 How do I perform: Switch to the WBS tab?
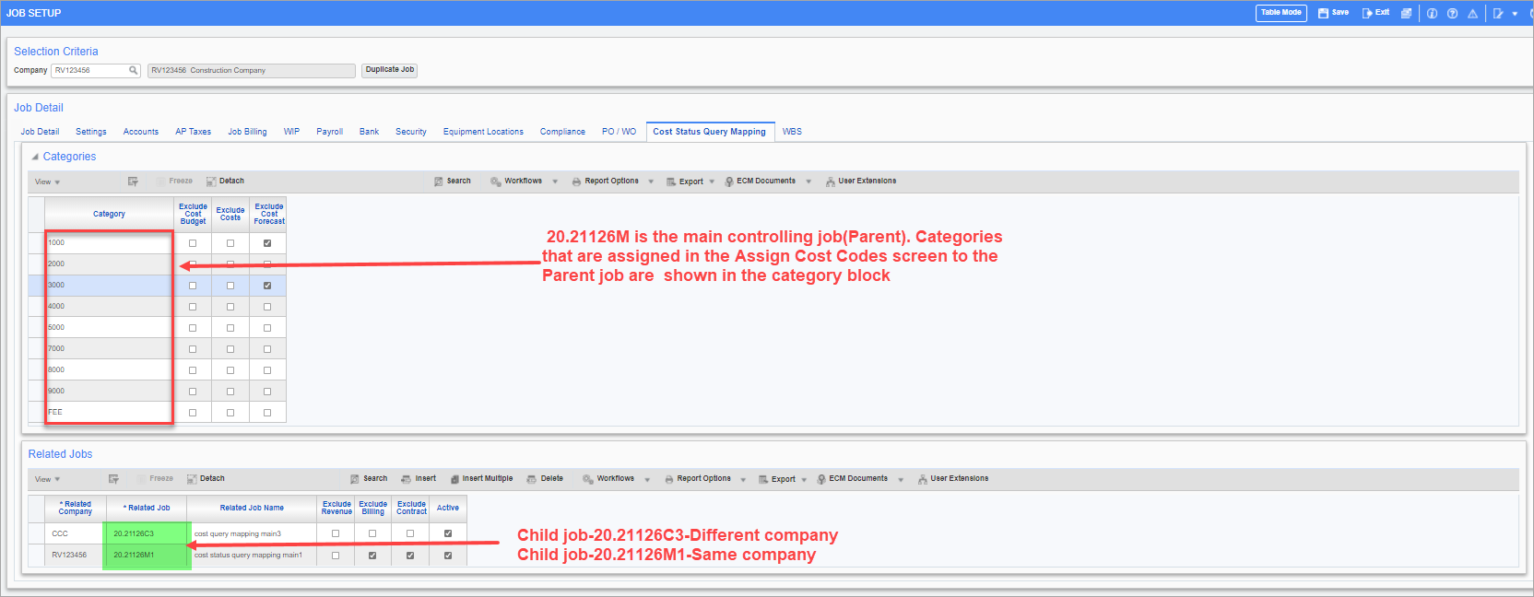(792, 132)
